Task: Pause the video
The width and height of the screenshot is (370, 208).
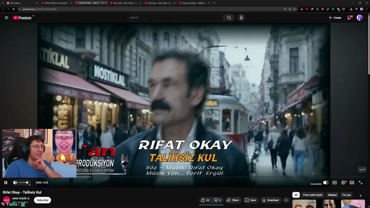Action: point(5,183)
